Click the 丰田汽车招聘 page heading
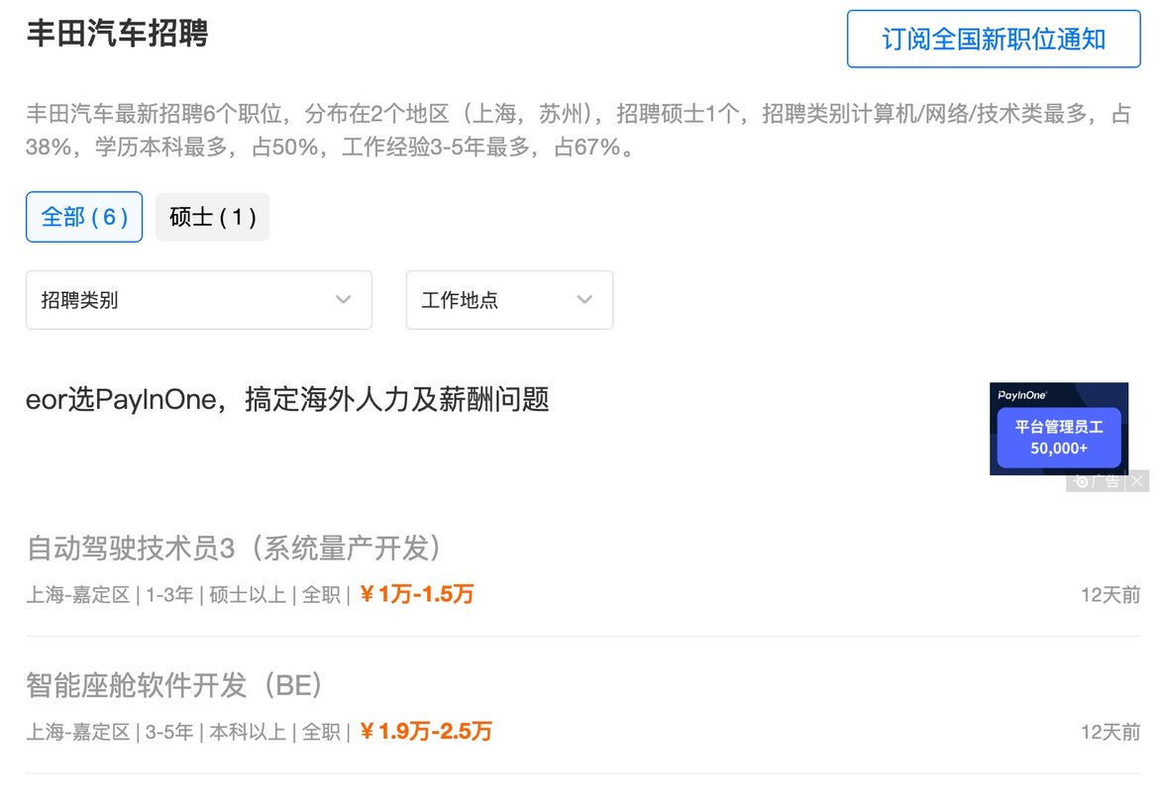The height and width of the screenshot is (808, 1164). coord(117,34)
